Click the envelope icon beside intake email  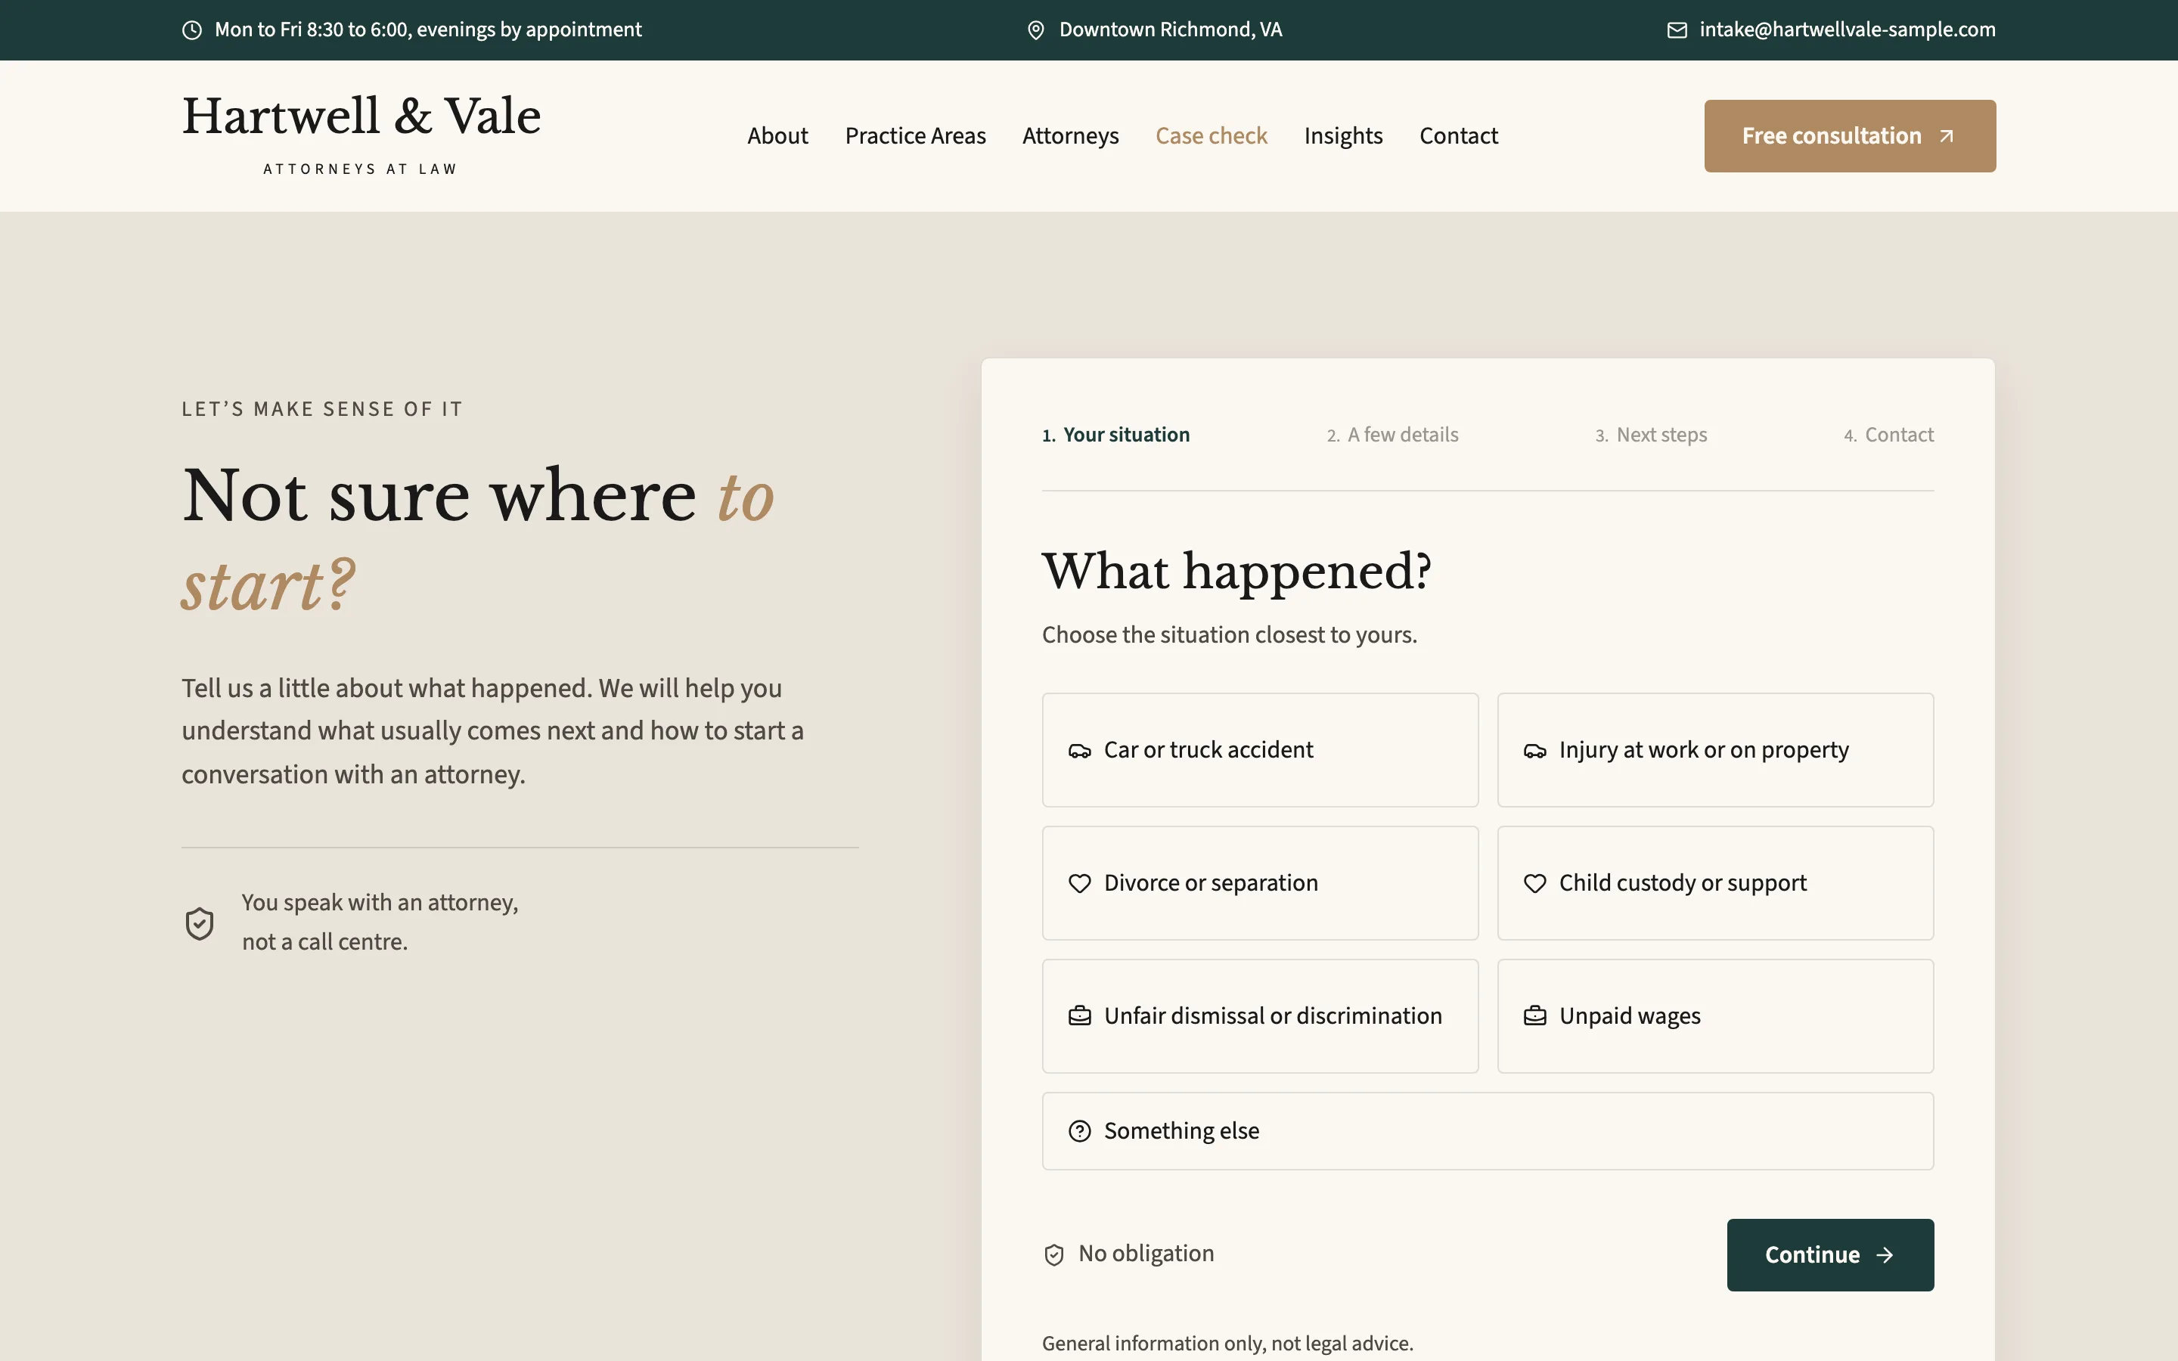[x=1677, y=29]
